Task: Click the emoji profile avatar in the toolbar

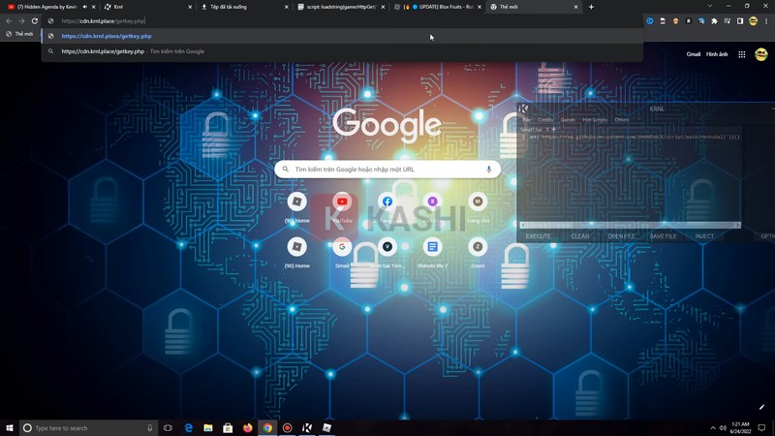Action: click(753, 20)
